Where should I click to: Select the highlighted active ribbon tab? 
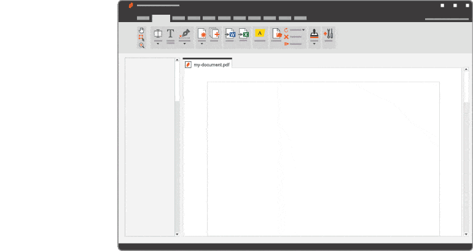tap(161, 18)
